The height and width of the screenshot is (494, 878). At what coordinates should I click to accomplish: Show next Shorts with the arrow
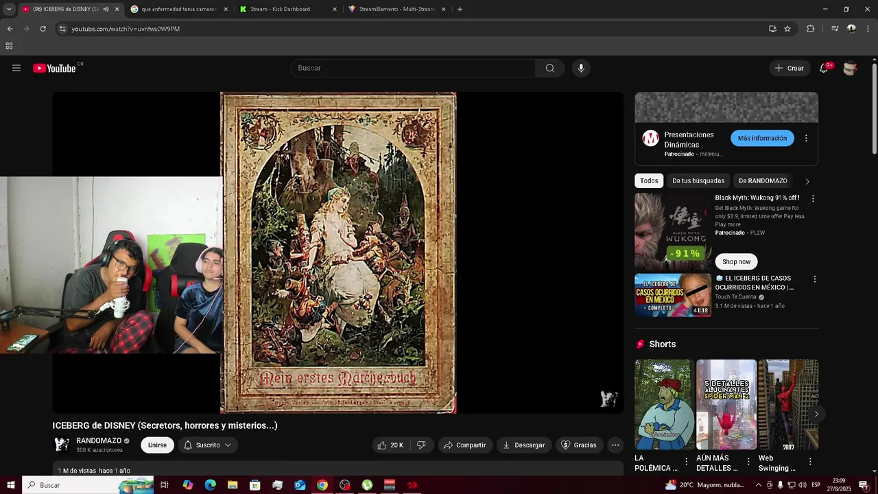pyautogui.click(x=816, y=414)
